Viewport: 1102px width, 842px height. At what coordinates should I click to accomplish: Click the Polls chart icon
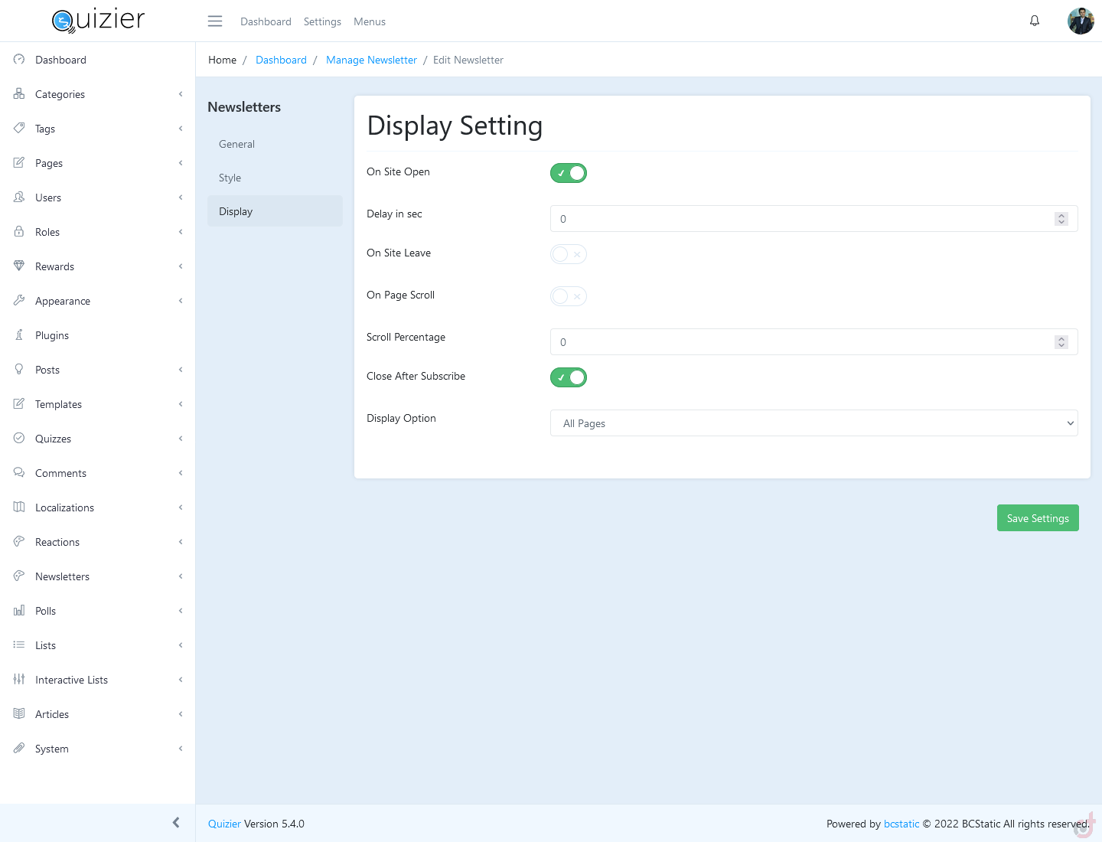19,611
